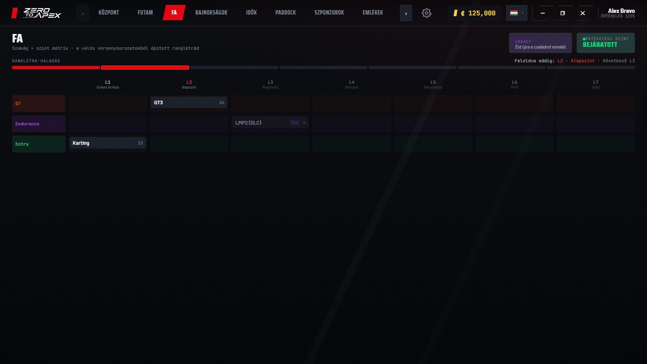Maximize the game window

[562, 13]
